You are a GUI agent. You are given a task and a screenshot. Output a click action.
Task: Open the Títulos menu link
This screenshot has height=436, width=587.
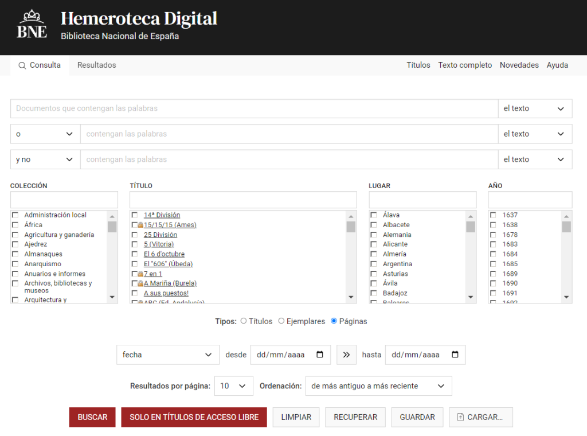tap(418, 65)
